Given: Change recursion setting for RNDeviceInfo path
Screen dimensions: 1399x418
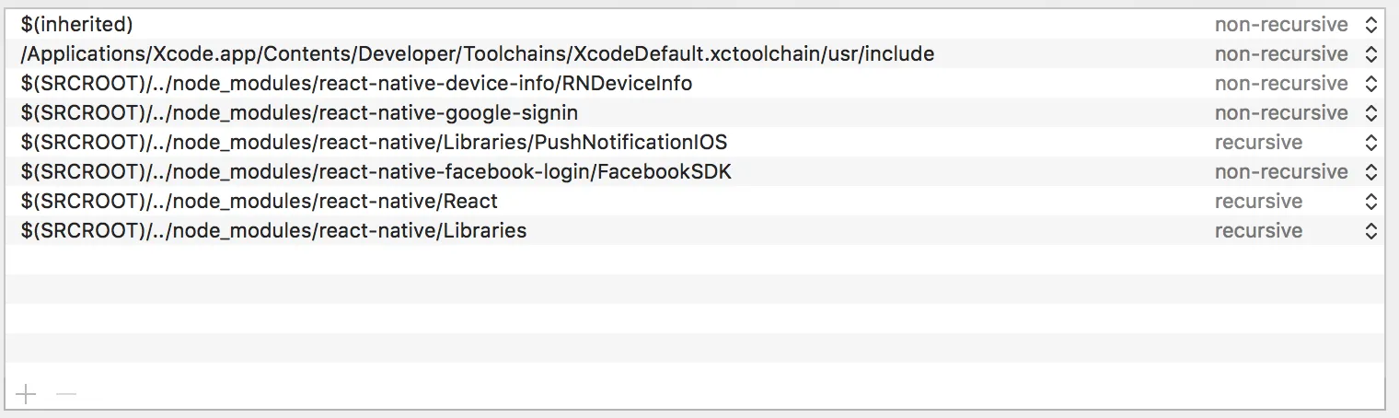Looking at the screenshot, I should (x=1370, y=84).
